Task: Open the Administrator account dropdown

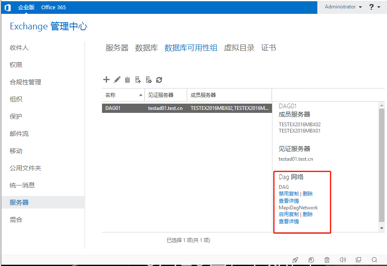Action: (x=343, y=7)
